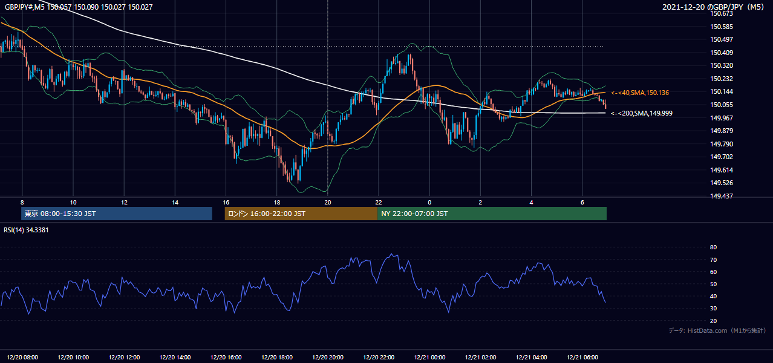Click the 12/21 00:00 date label
773x363 pixels.
pos(429,358)
